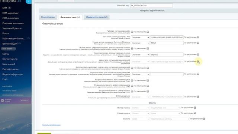Viewport: 238px width, 134px height.
Task: Tick По умолчанию for notification signature row
Action: click(x=148, y=68)
